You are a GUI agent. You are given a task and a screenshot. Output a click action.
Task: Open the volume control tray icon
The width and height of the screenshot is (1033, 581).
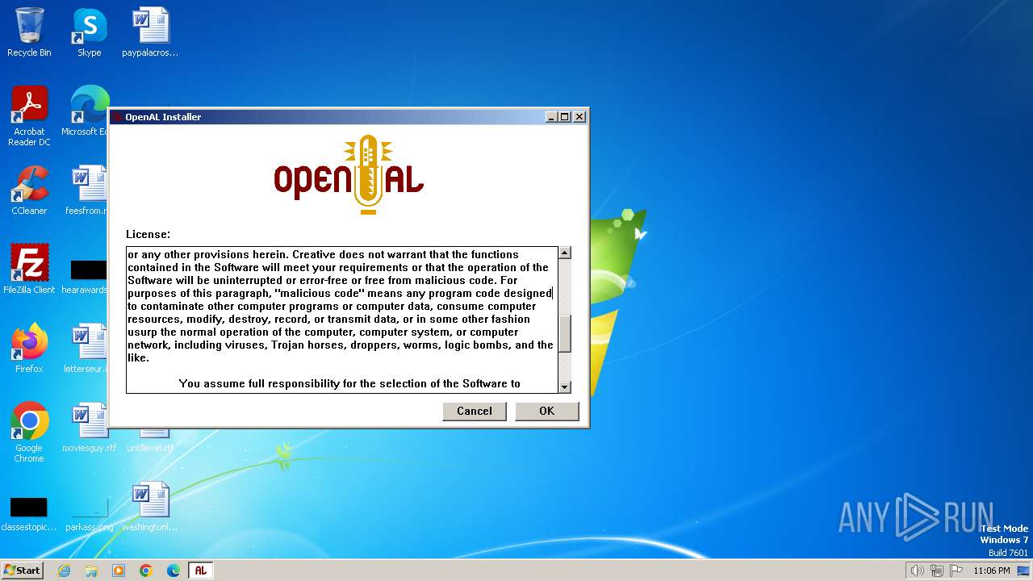coord(917,571)
